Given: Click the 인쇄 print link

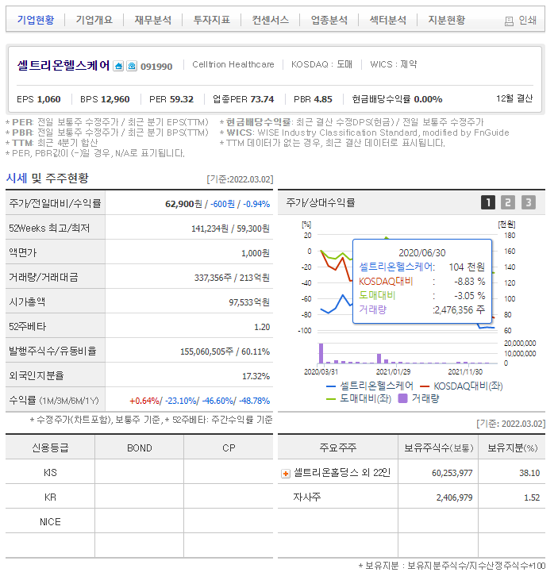Looking at the screenshot, I should click(527, 20).
